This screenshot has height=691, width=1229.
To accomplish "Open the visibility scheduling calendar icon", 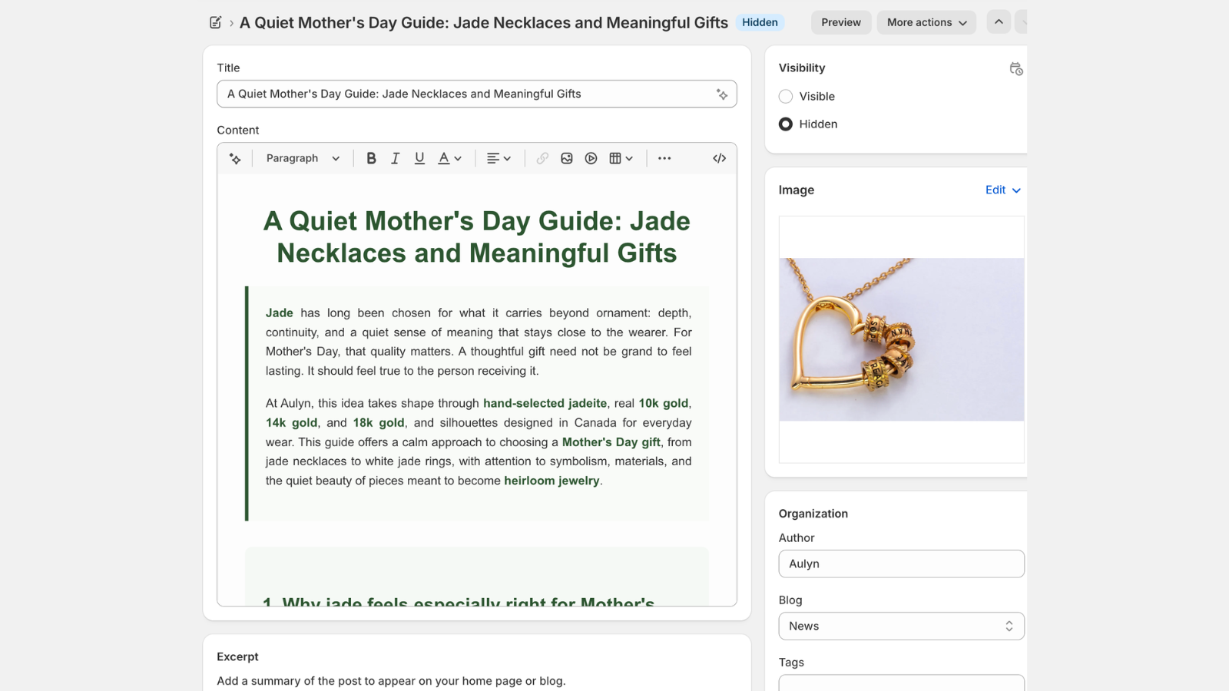I will (x=1015, y=68).
